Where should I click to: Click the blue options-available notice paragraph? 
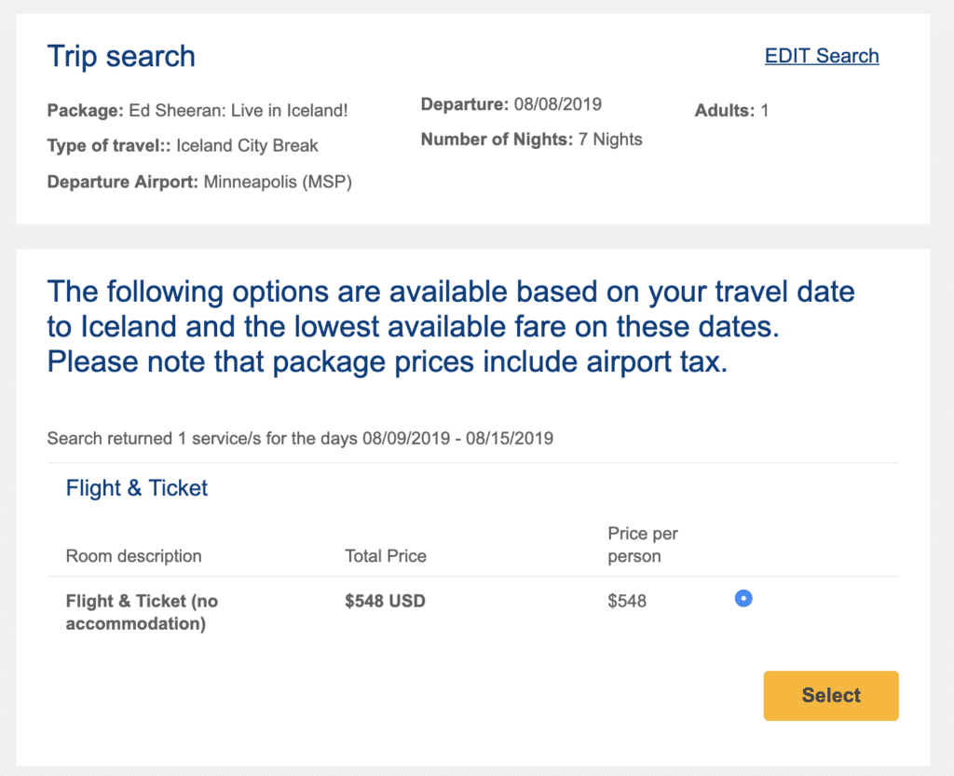(451, 326)
